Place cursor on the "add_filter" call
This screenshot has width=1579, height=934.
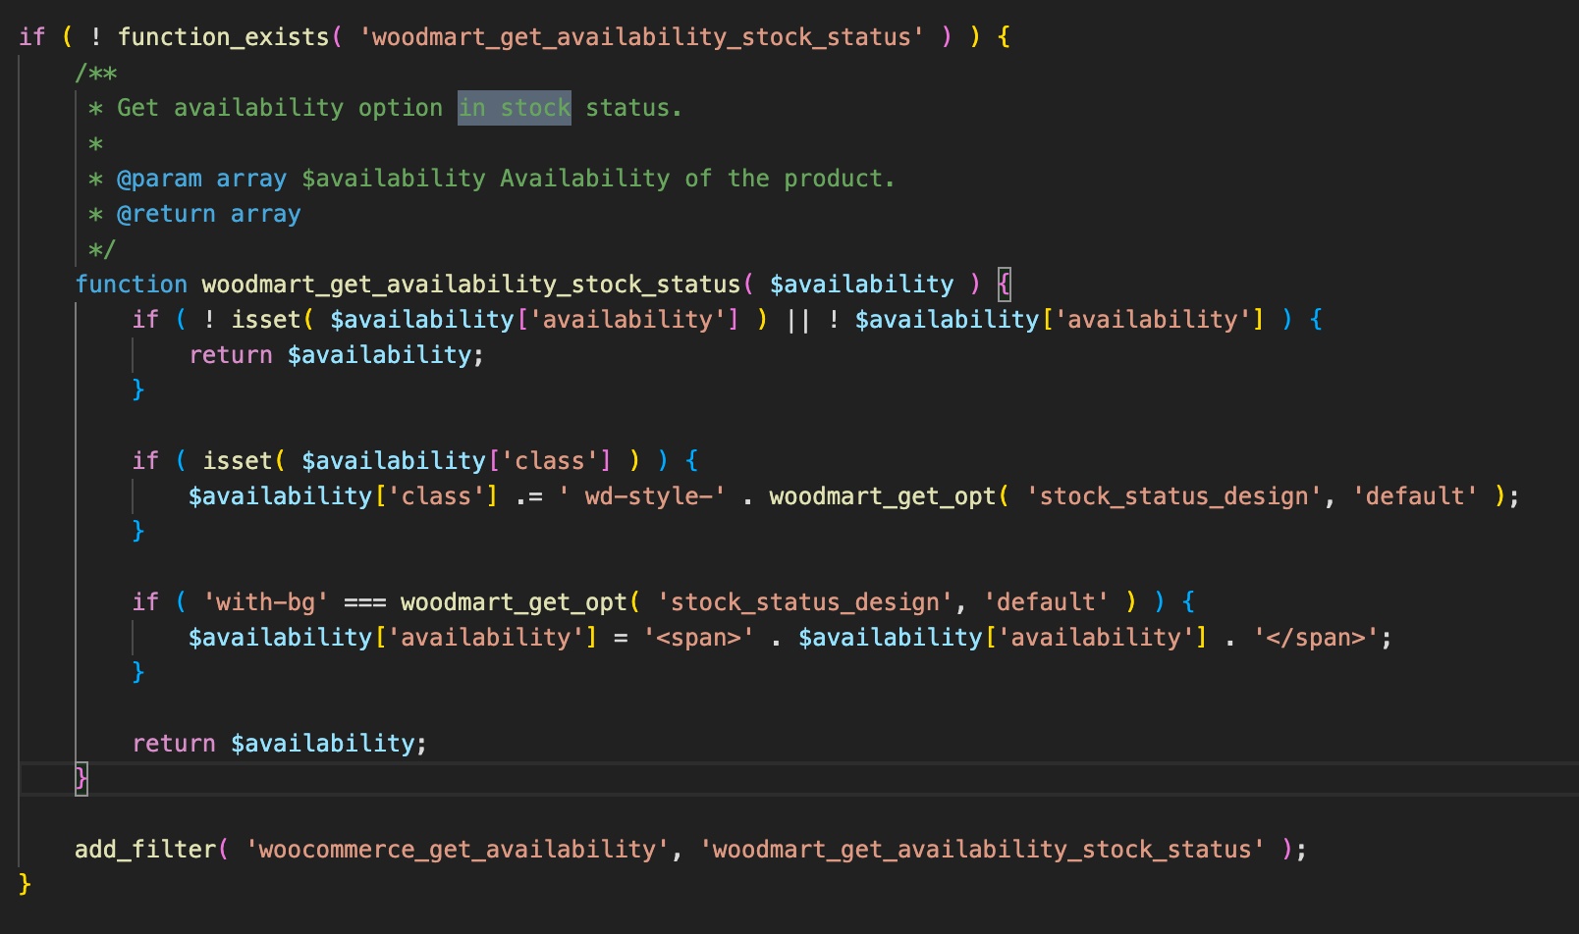click(x=145, y=850)
